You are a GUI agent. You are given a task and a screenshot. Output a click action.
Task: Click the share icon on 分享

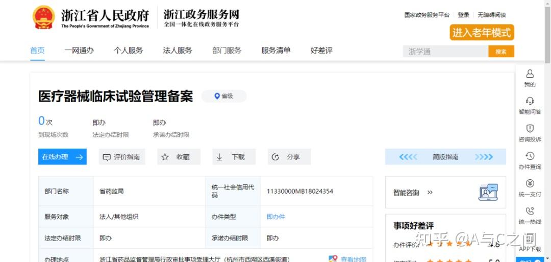275,157
